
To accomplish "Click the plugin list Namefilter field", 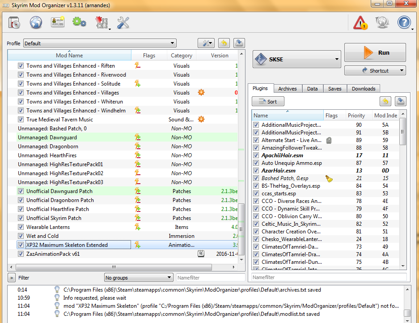I will click(329, 277).
